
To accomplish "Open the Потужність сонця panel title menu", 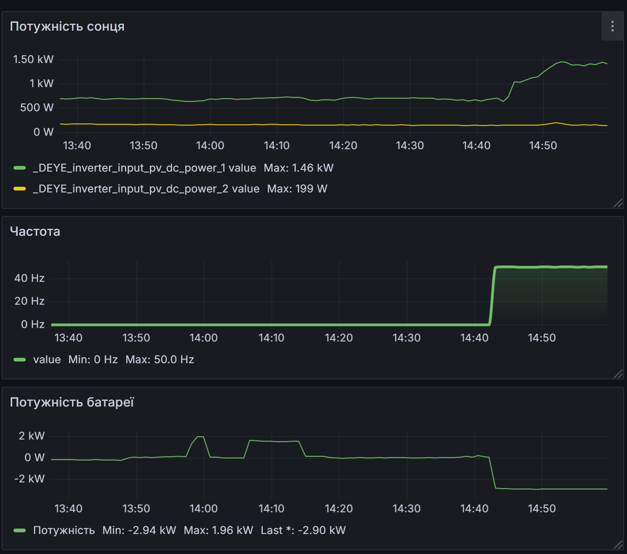I will pos(67,27).
